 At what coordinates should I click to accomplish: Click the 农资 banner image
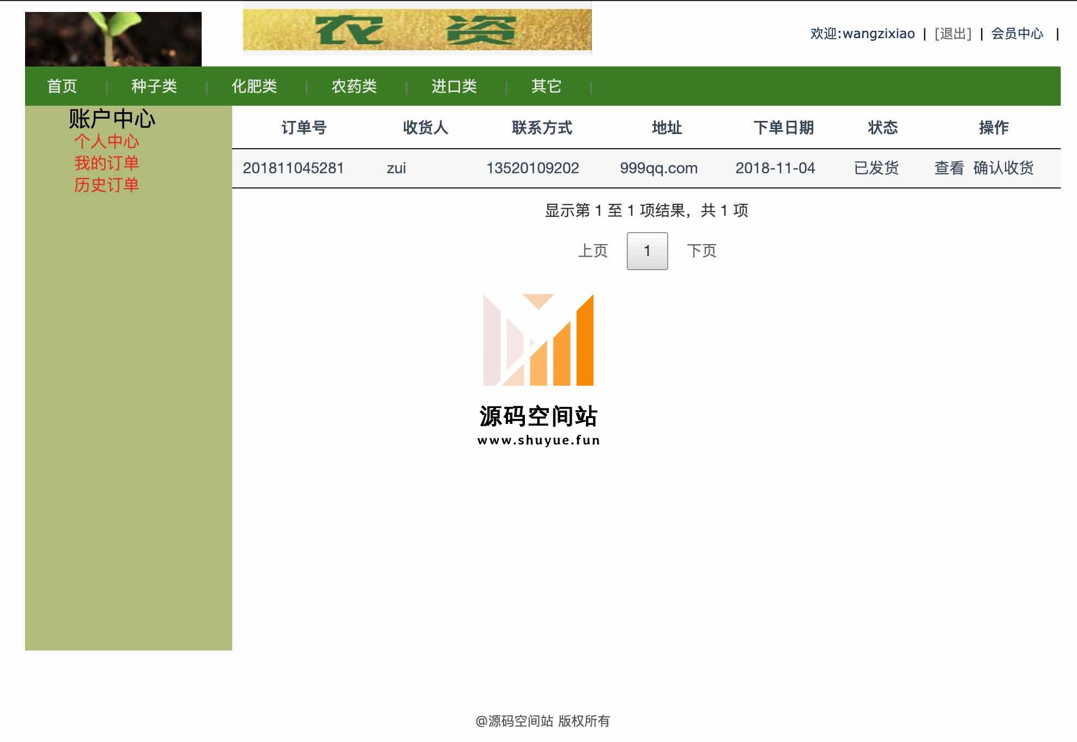click(x=418, y=30)
